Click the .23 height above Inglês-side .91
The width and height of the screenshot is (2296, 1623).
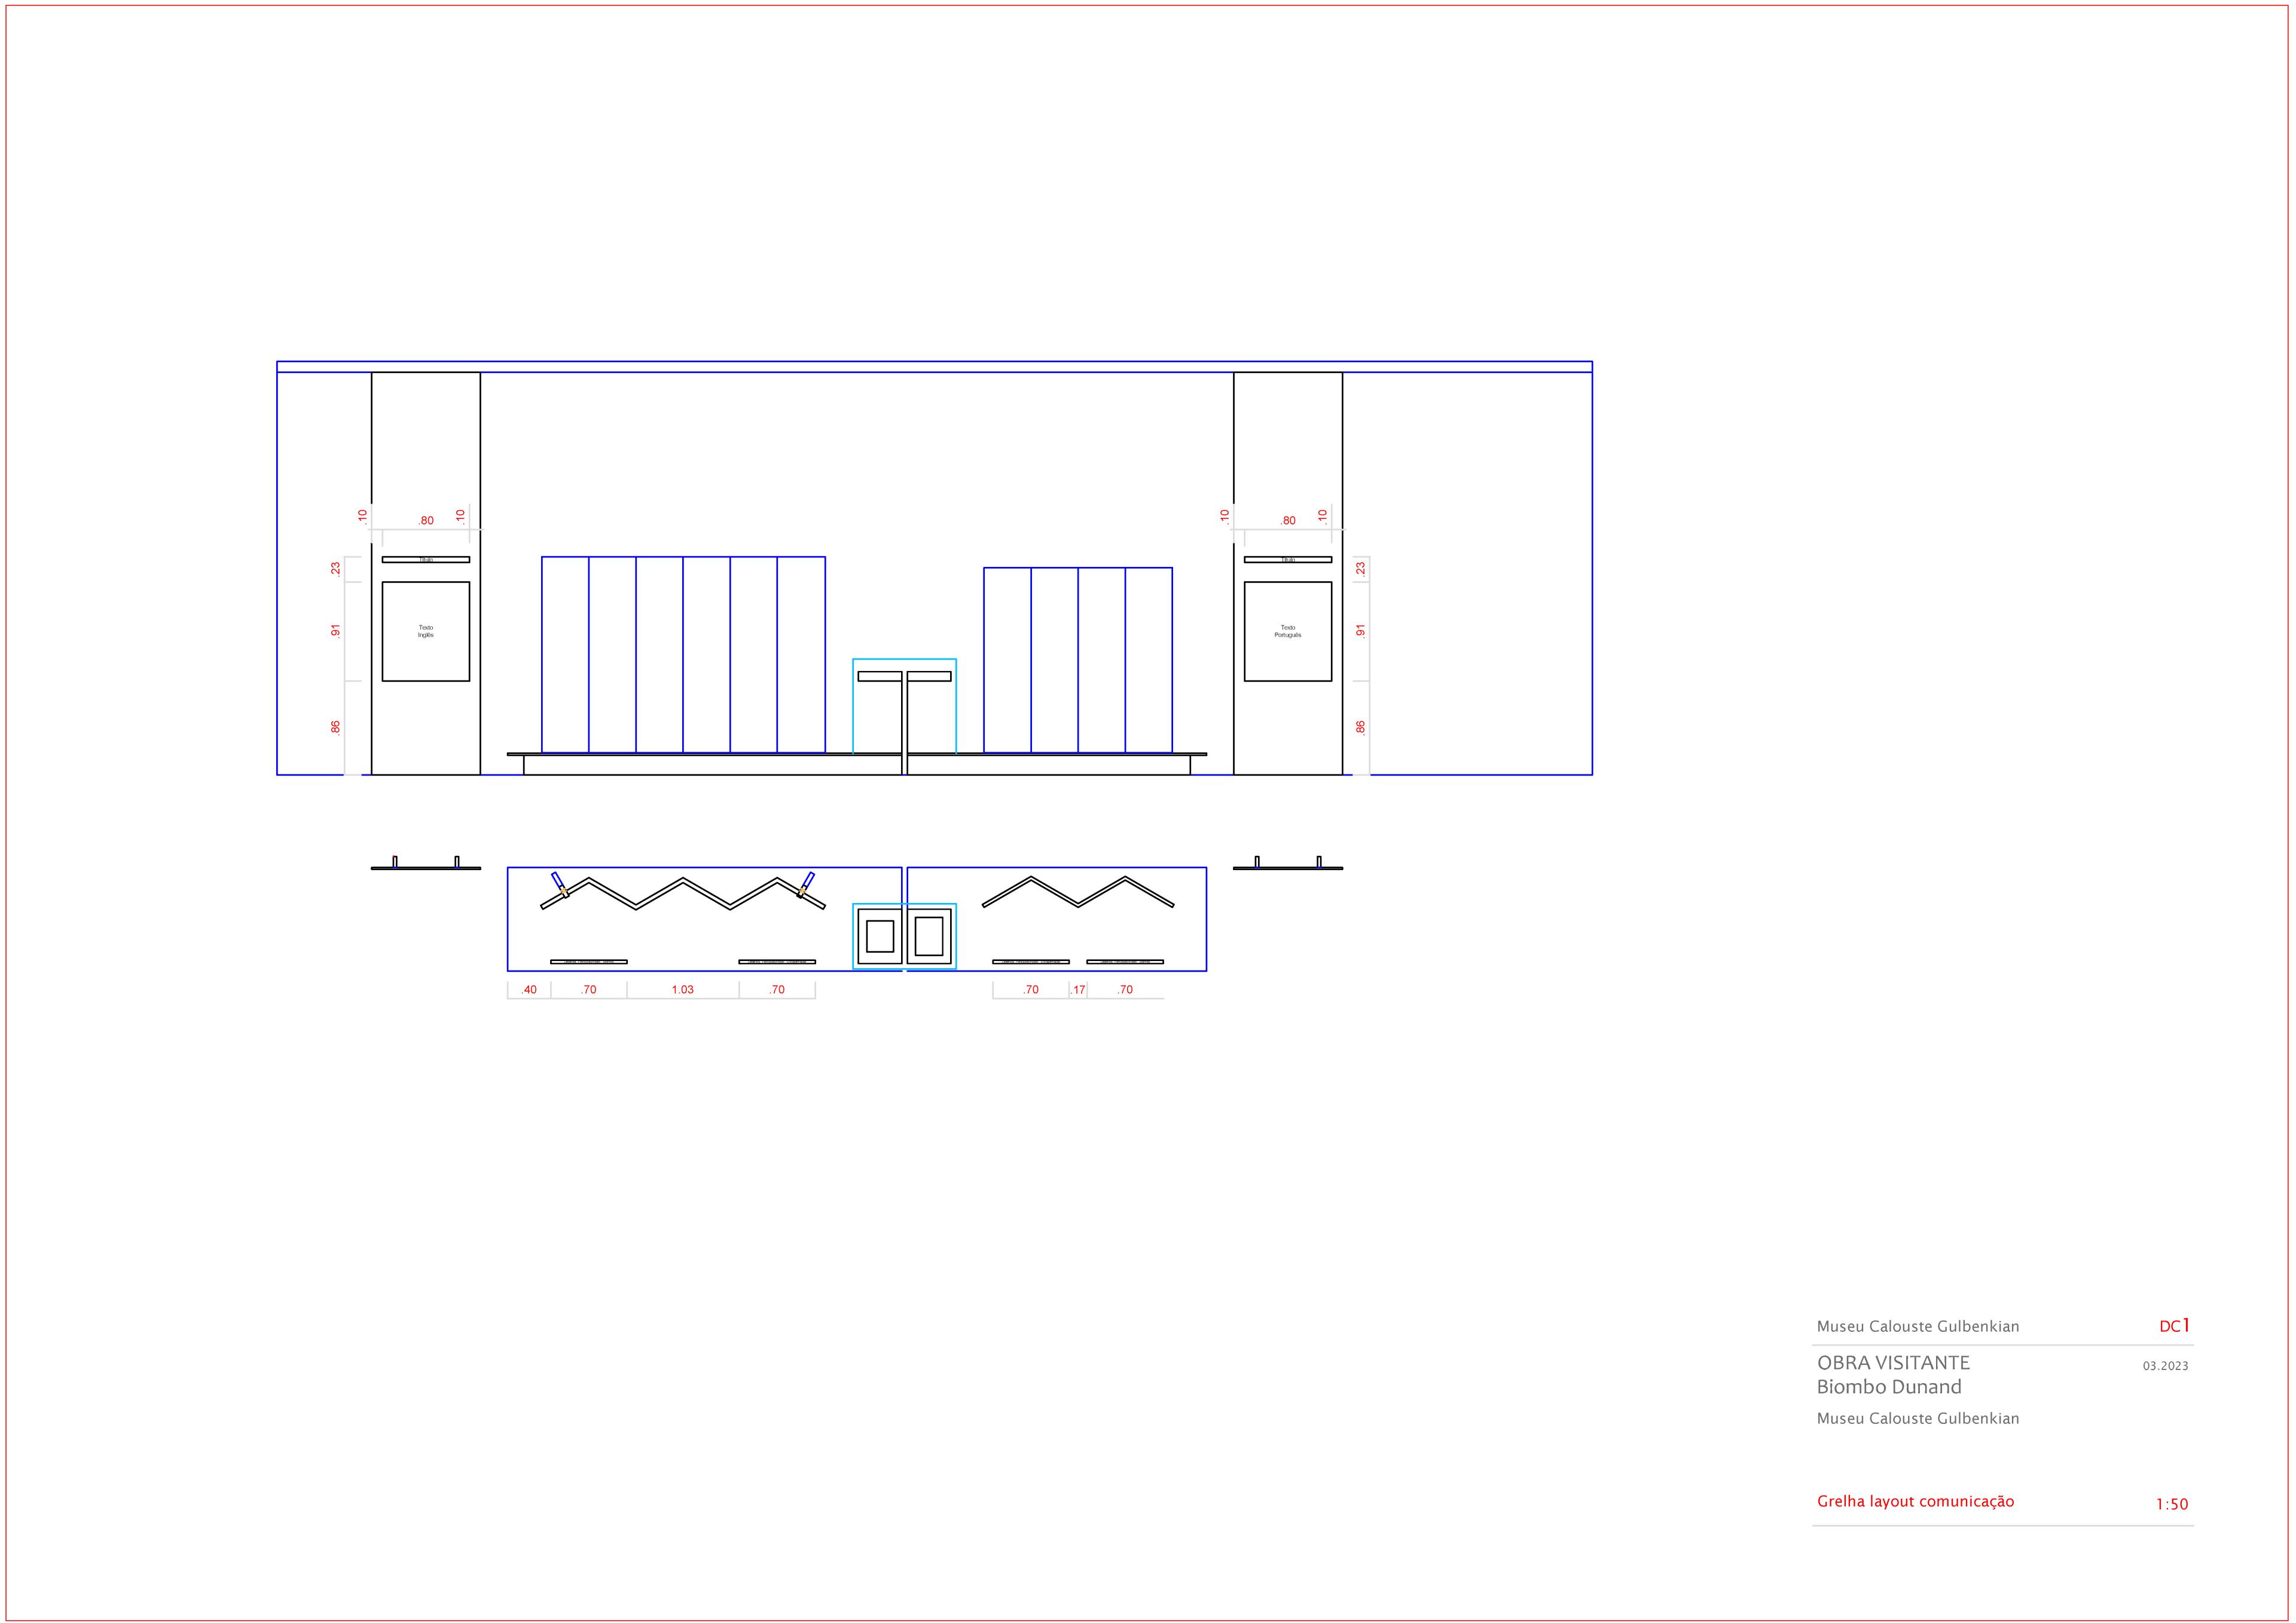(x=336, y=569)
